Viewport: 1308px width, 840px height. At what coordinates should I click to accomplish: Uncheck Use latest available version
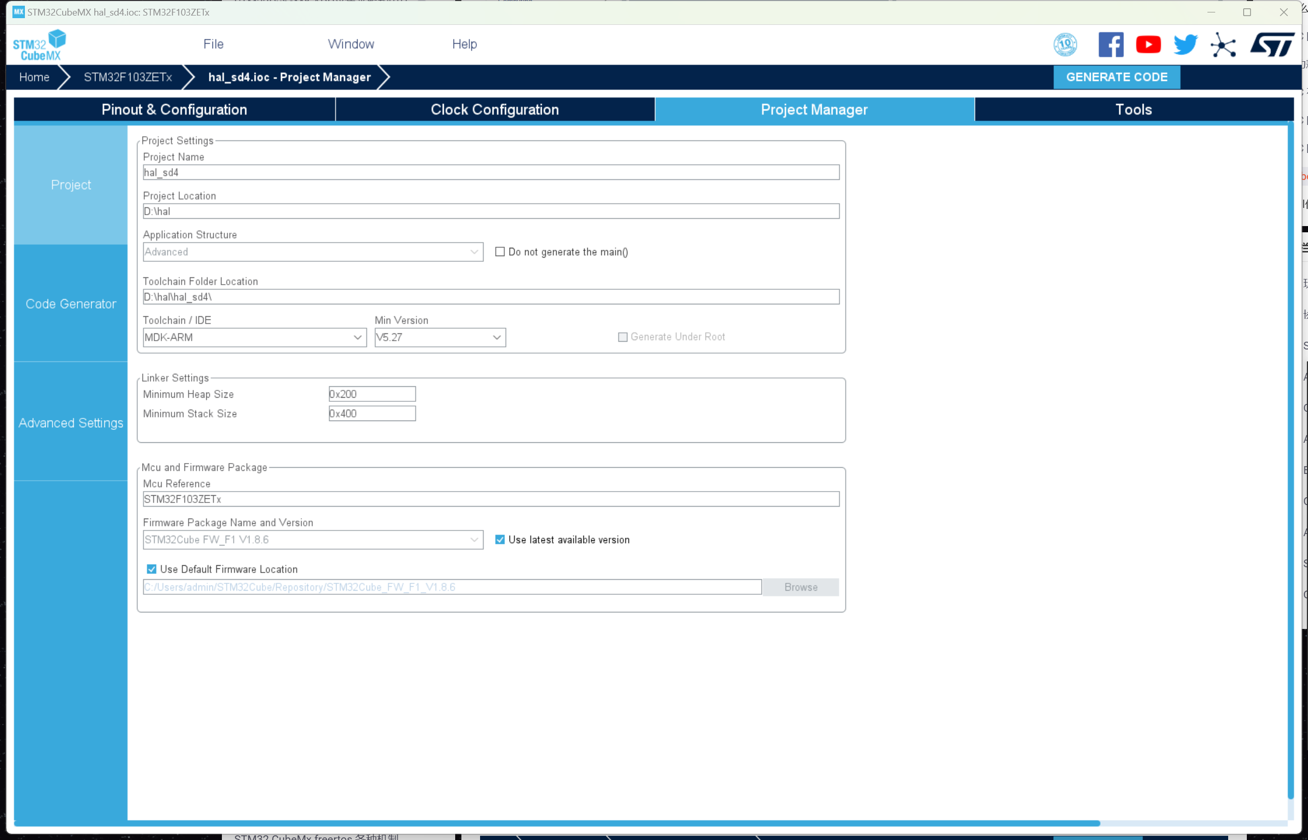coord(500,539)
